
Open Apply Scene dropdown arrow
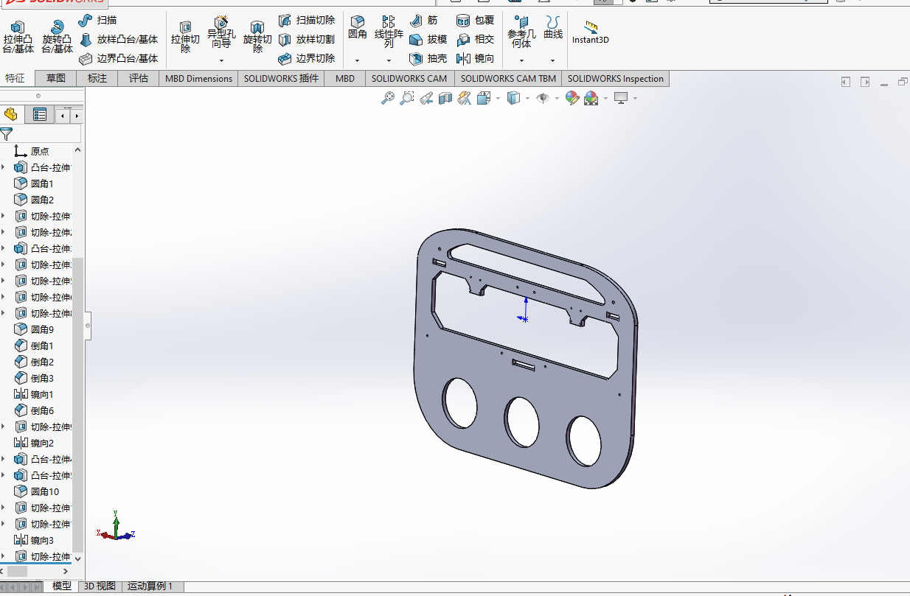pyautogui.click(x=606, y=98)
